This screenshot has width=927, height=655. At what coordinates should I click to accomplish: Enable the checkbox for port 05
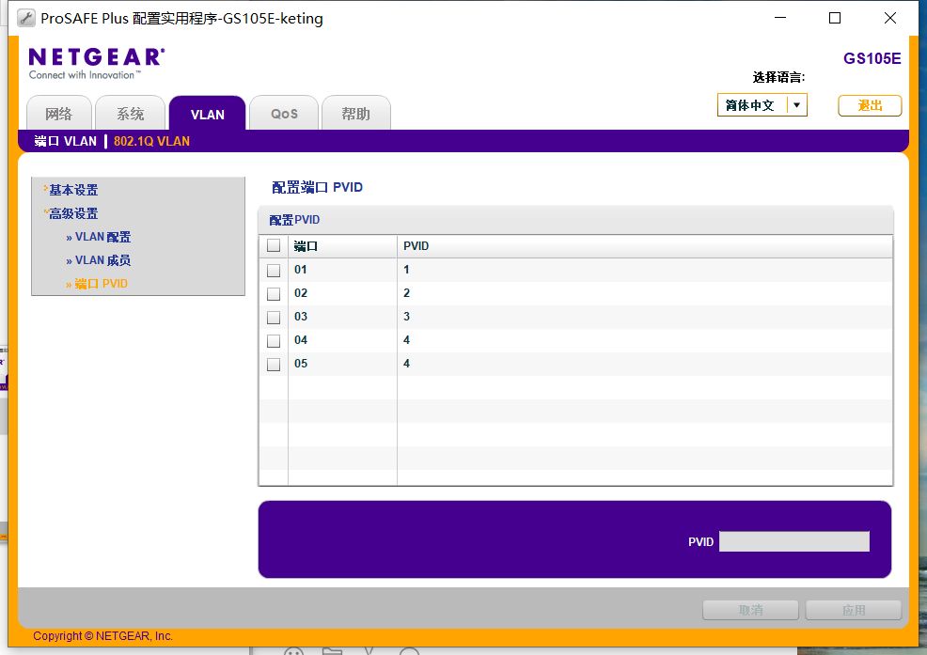coord(274,365)
